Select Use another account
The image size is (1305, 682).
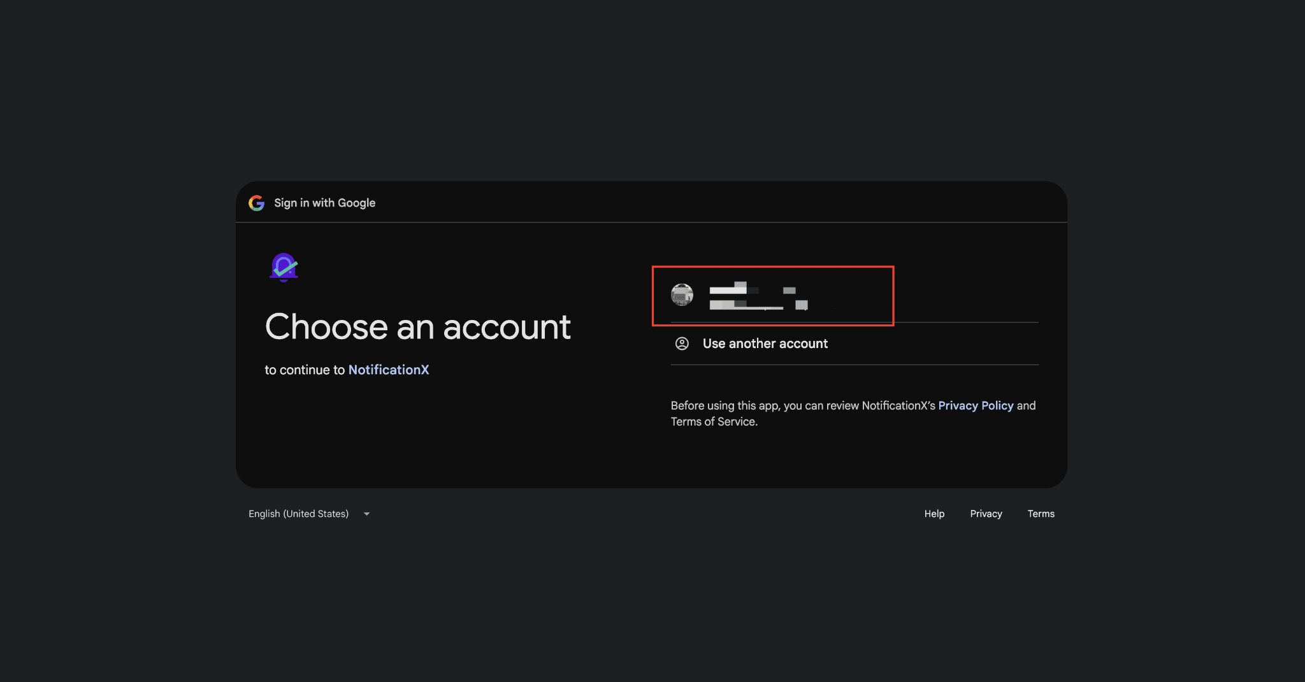(854, 344)
